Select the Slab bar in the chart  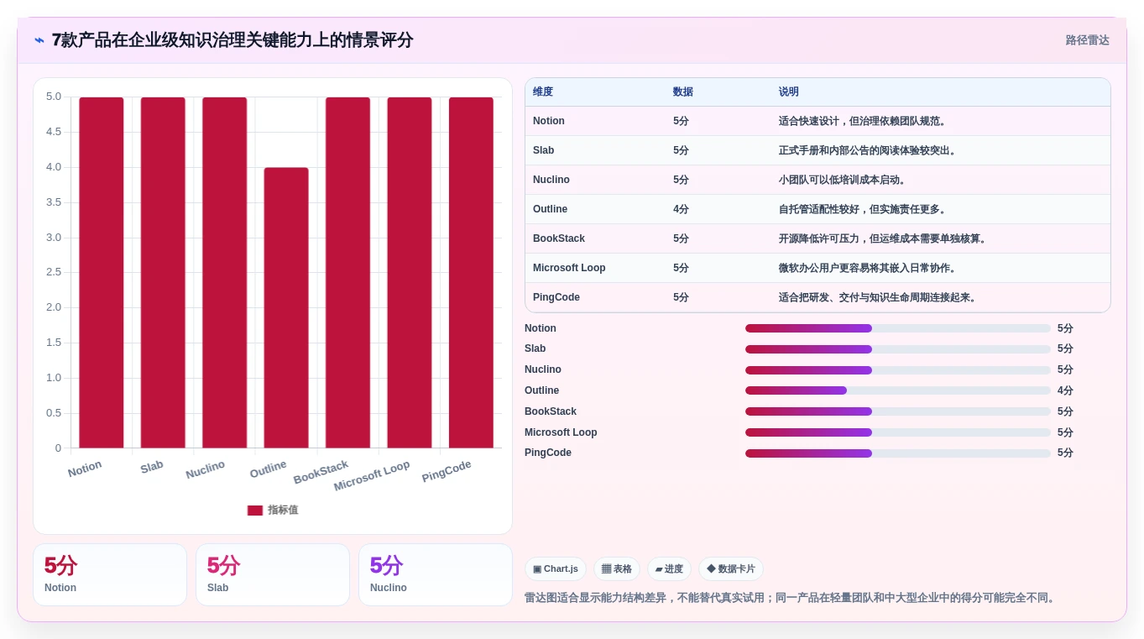tap(163, 273)
